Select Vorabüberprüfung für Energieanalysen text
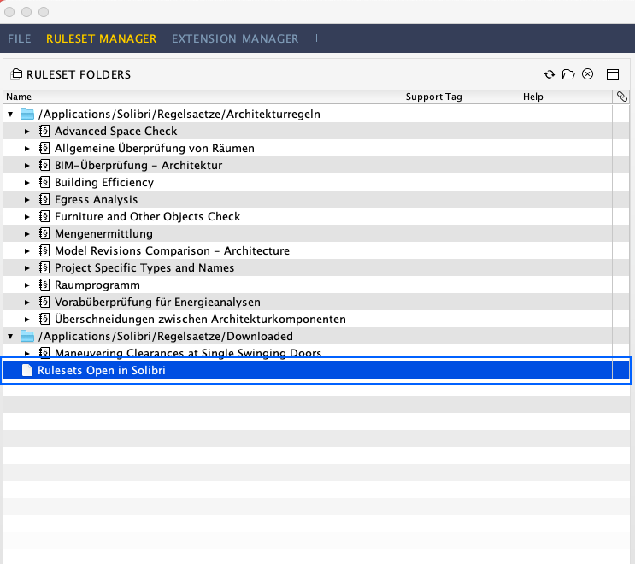 tap(157, 302)
